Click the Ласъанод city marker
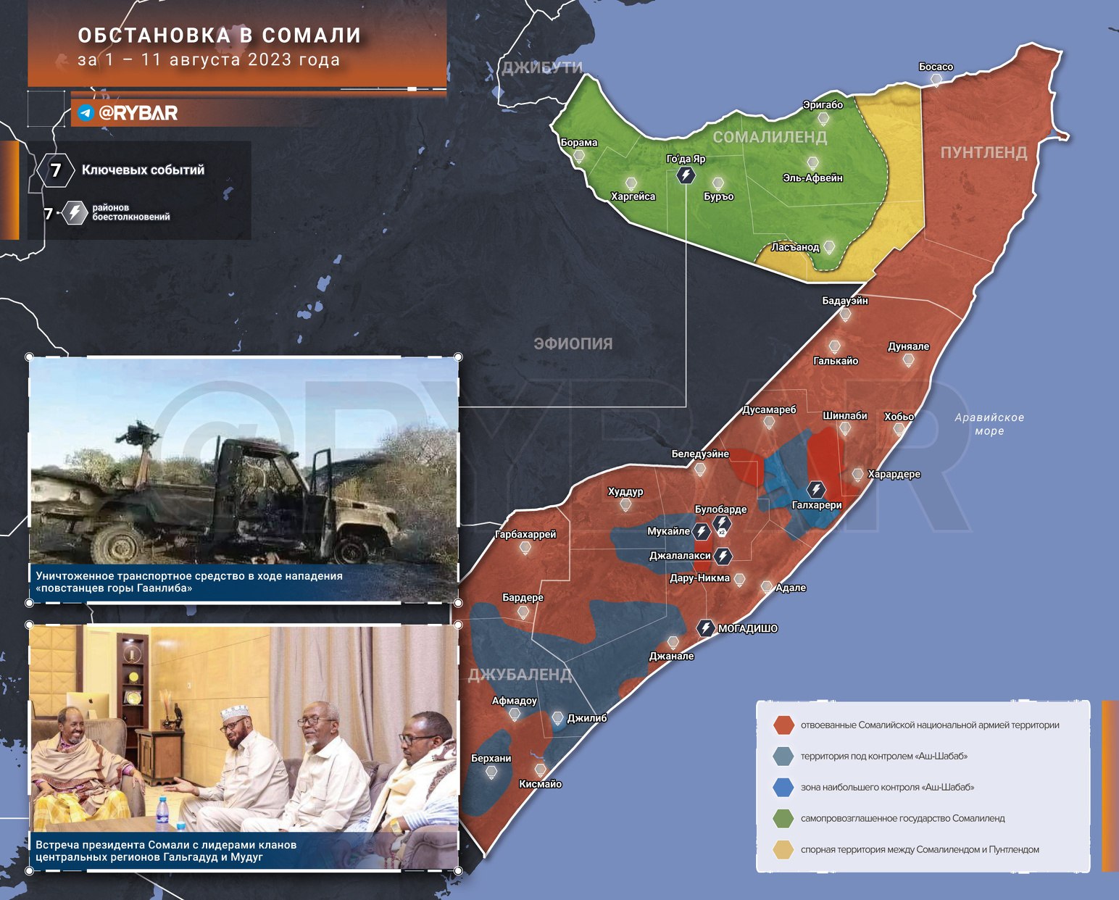This screenshot has height=900, width=1119. click(x=829, y=247)
